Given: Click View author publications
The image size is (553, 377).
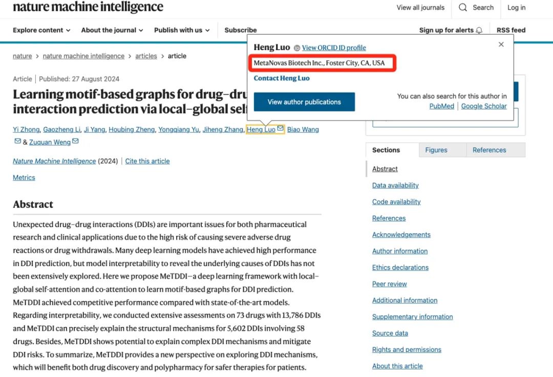Looking at the screenshot, I should point(304,102).
